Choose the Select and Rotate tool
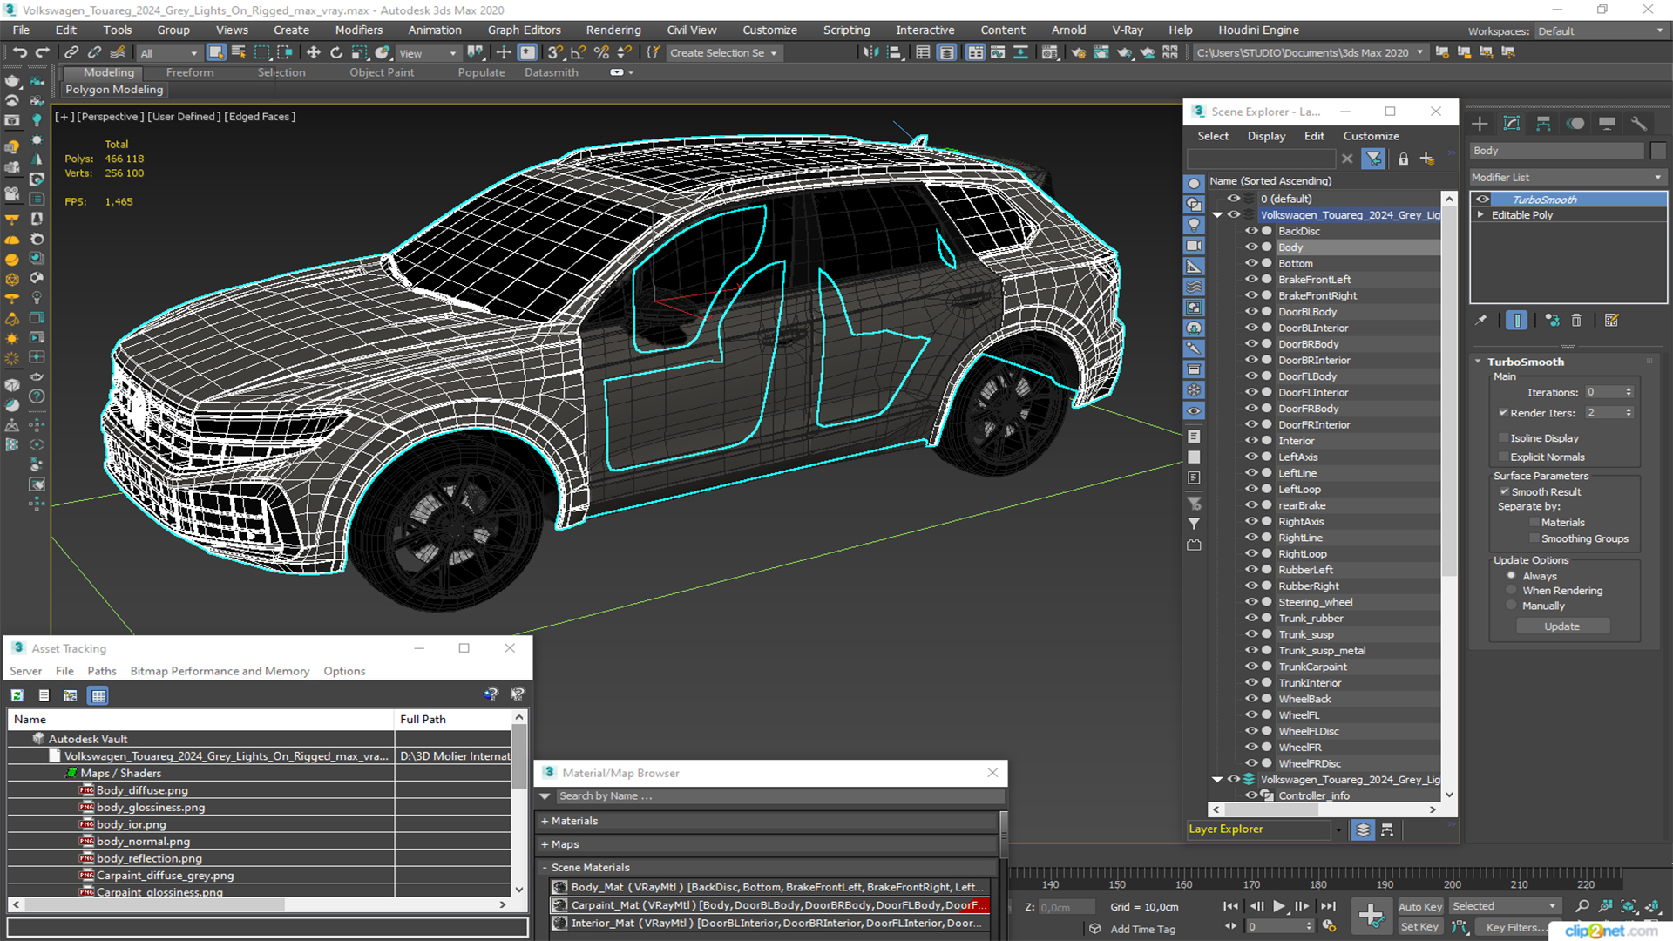 coord(336,53)
